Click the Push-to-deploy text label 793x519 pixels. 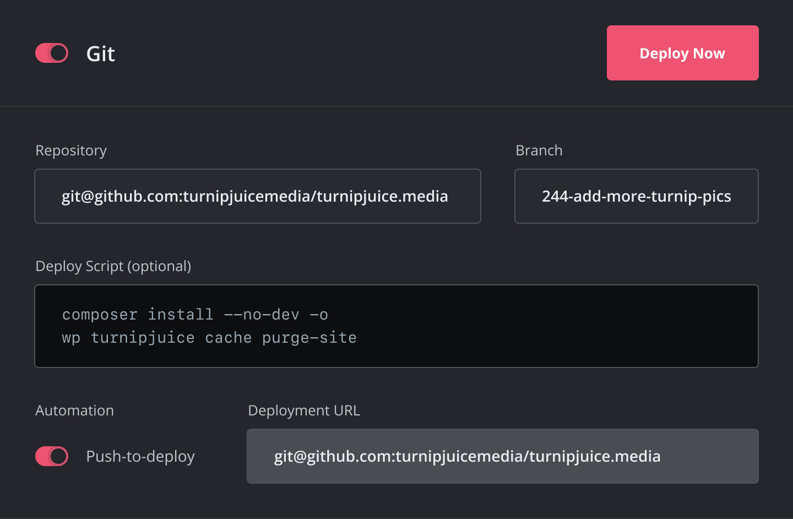coord(140,456)
